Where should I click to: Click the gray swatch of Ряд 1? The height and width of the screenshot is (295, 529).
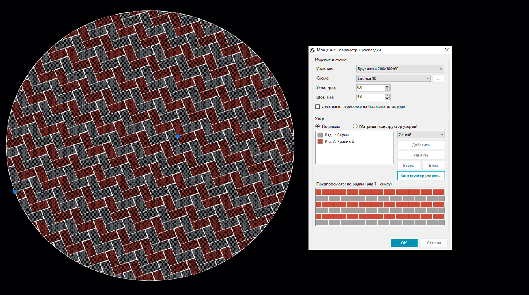320,135
